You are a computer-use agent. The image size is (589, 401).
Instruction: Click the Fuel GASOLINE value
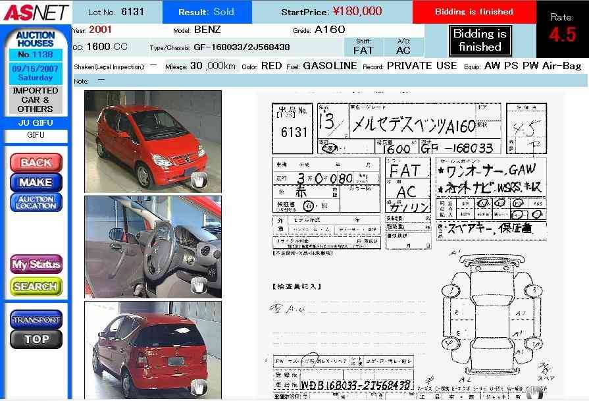[x=330, y=66]
